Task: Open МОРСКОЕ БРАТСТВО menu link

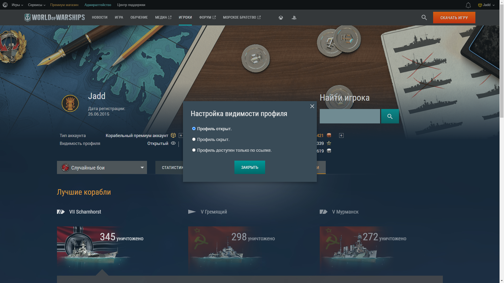Action: [242, 17]
